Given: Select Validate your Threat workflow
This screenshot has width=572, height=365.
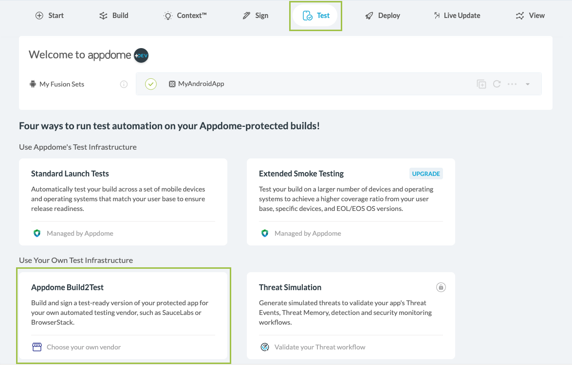Looking at the screenshot, I should pyautogui.click(x=320, y=347).
